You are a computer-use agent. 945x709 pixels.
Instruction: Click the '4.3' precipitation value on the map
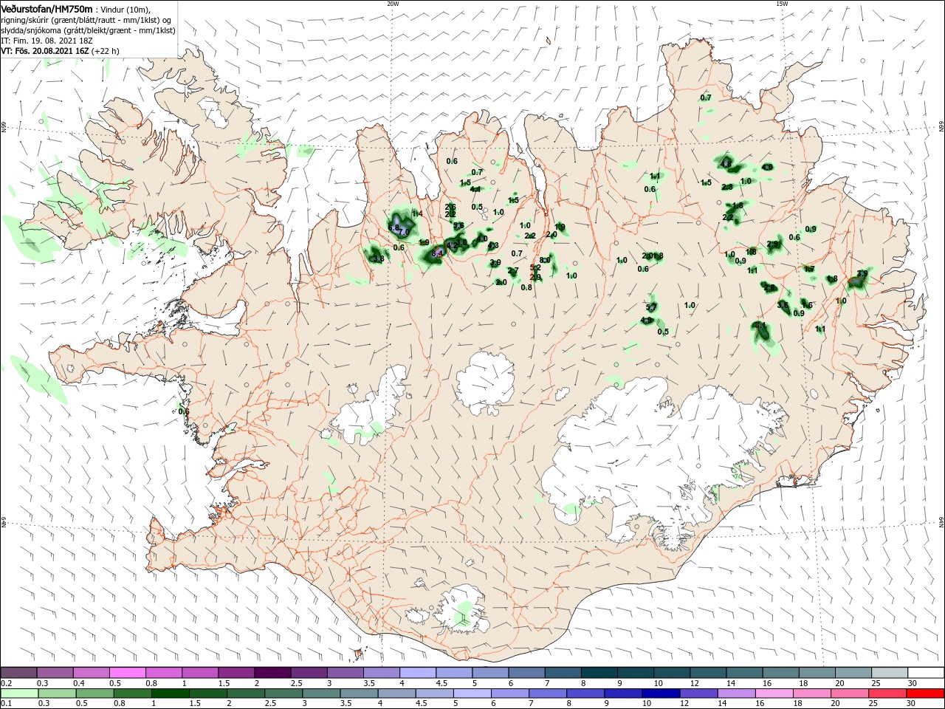pyautogui.click(x=493, y=245)
